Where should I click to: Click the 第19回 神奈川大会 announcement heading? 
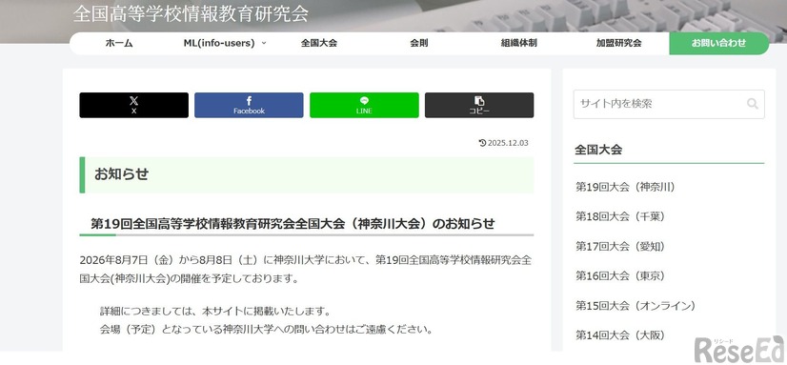(293, 223)
